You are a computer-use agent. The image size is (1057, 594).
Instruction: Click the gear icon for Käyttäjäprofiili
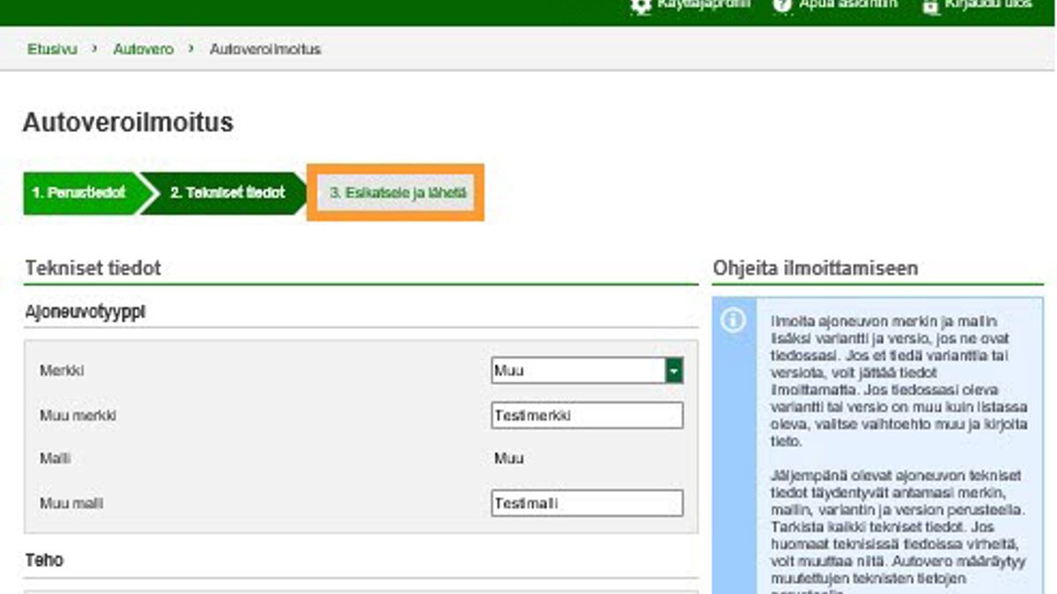[641, 5]
